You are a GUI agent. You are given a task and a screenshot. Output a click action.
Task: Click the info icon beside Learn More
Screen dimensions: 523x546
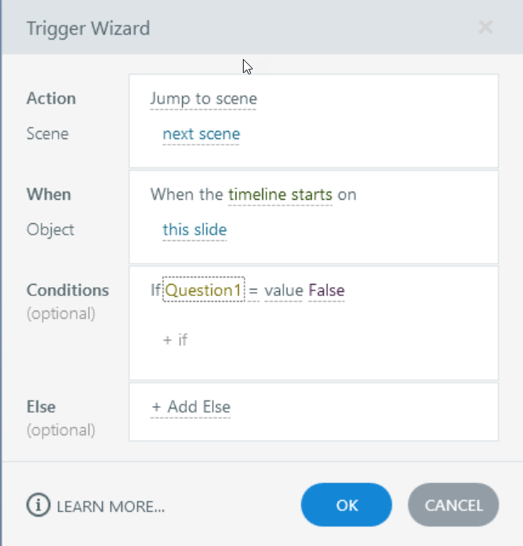(39, 506)
